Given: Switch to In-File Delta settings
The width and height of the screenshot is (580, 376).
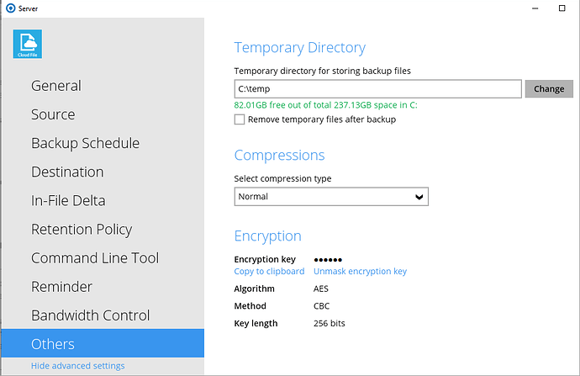Looking at the screenshot, I should coord(68,200).
